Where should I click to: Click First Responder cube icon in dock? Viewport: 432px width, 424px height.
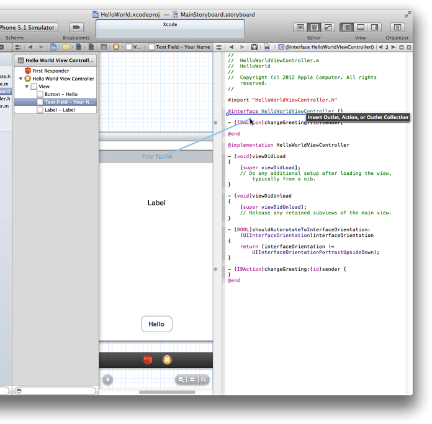tap(148, 360)
